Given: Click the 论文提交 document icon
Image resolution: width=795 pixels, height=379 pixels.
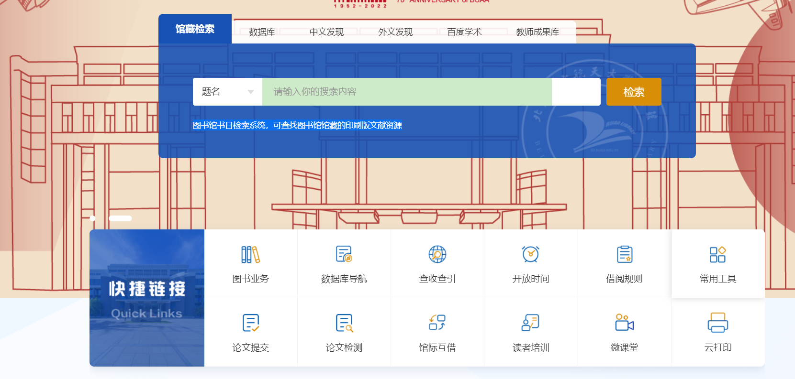Looking at the screenshot, I should click(x=250, y=323).
